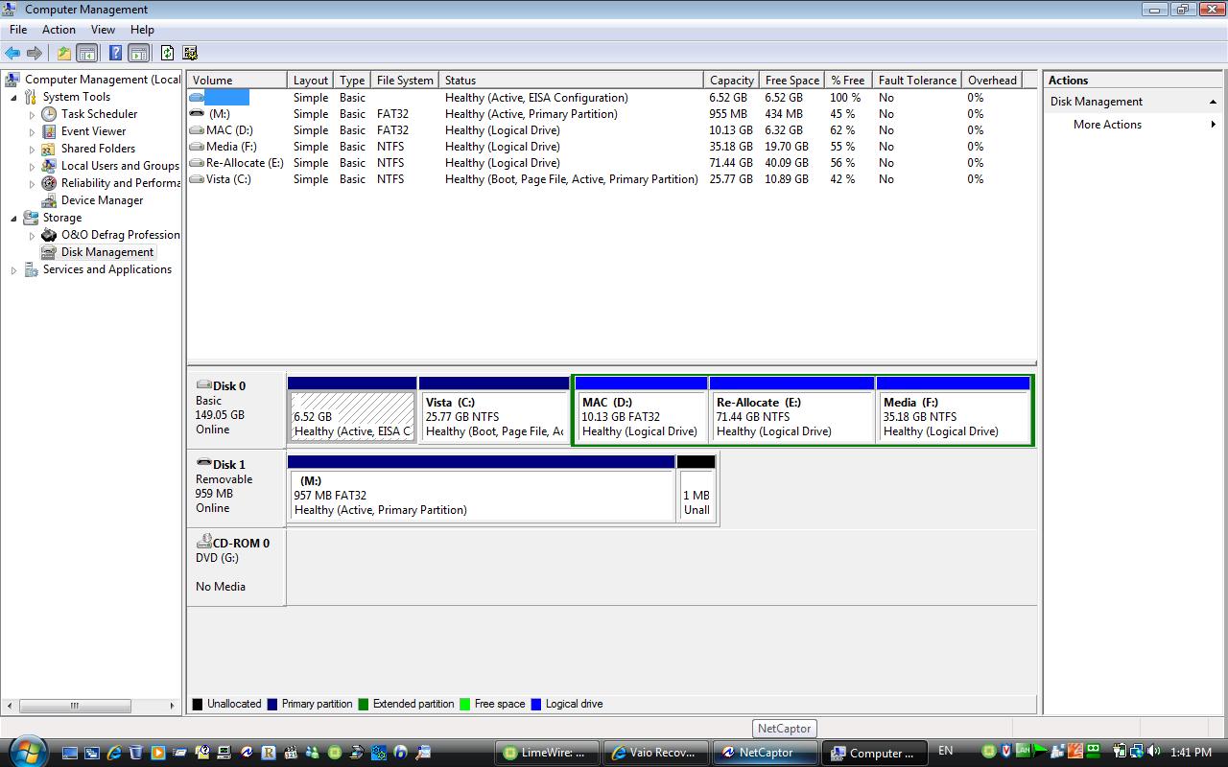This screenshot has height=767, width=1228.
Task: Toggle Show/Hide Console Tree toolbar button
Action: pyautogui.click(x=86, y=53)
